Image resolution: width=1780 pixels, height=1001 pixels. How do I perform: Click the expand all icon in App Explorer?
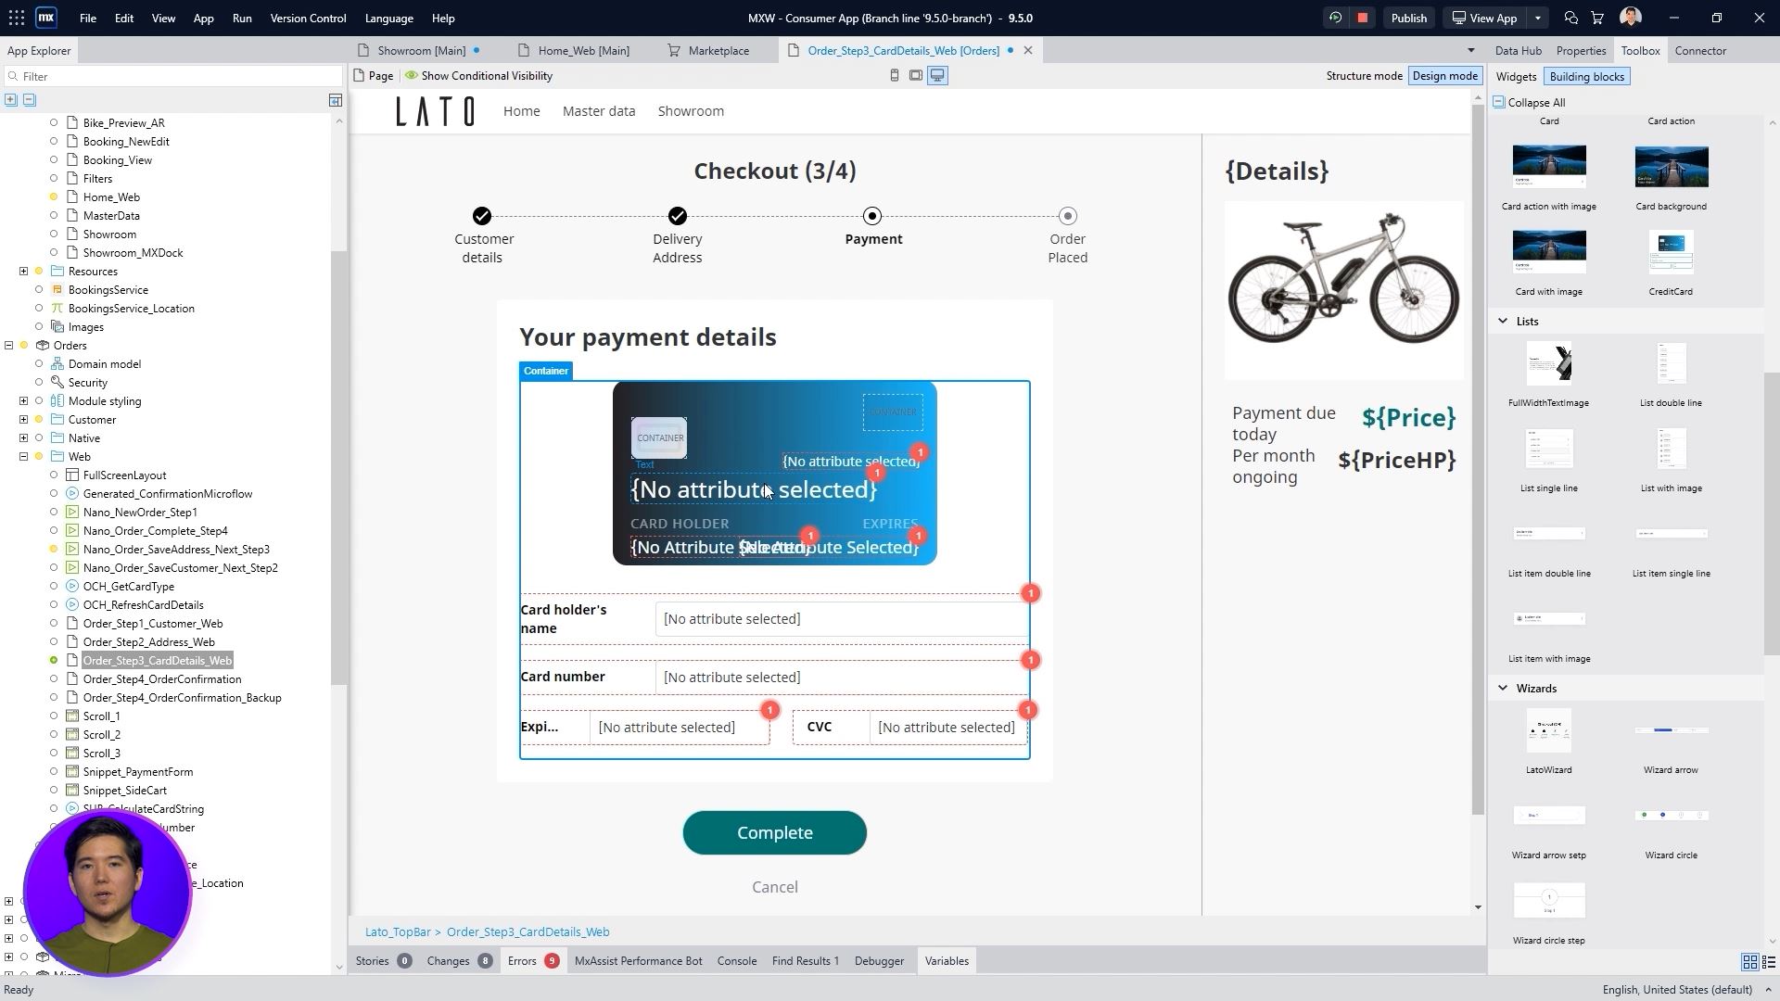click(11, 100)
